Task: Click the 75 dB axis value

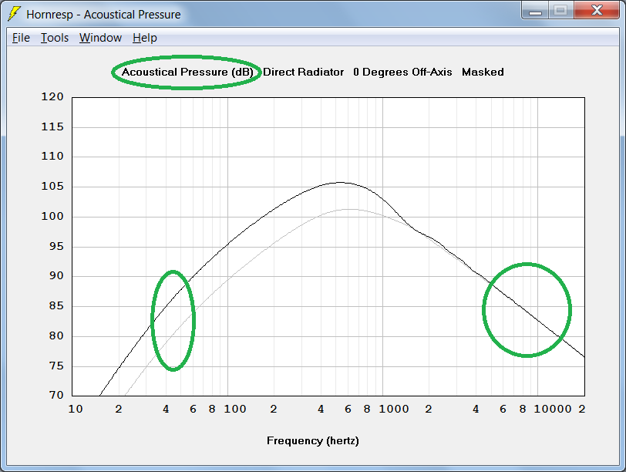Action: 56,366
